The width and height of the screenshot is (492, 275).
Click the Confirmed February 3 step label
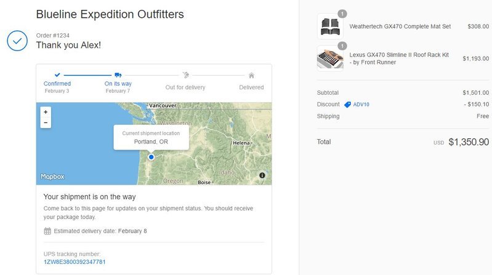tap(57, 87)
